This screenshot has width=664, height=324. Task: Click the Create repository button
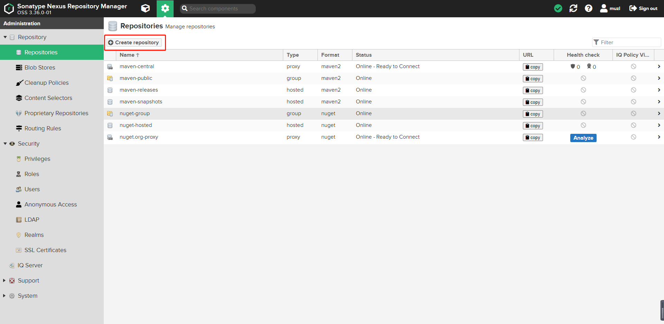click(134, 43)
